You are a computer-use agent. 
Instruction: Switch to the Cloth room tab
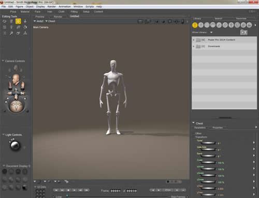click(x=61, y=11)
